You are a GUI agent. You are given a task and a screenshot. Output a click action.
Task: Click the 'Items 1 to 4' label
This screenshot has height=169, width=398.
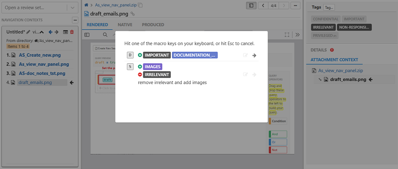tap(18, 46)
